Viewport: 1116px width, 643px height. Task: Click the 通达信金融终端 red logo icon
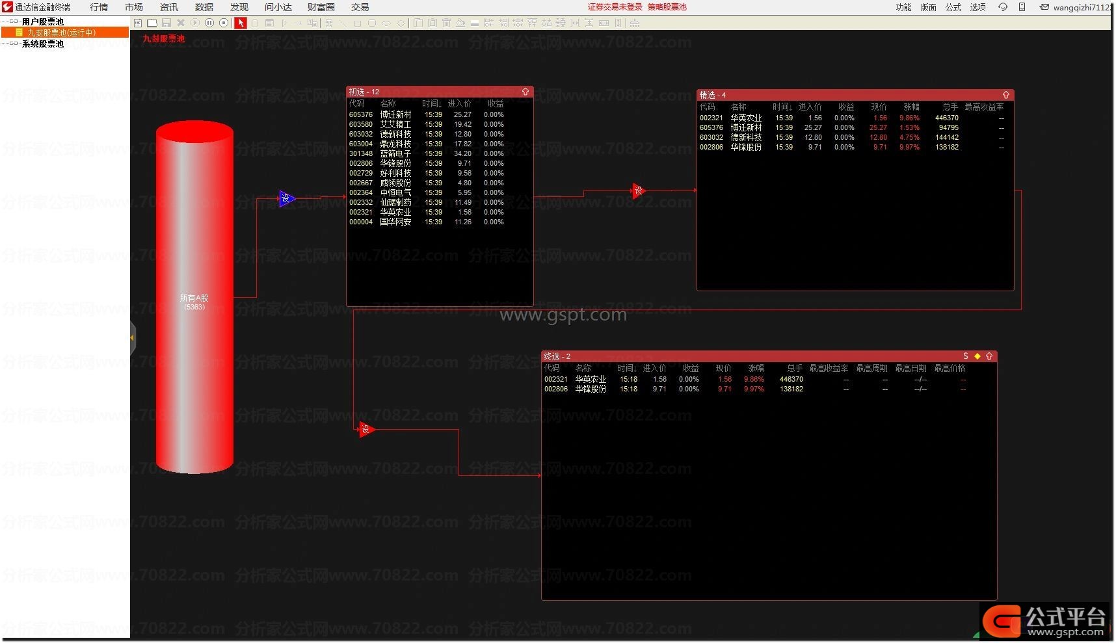coord(7,7)
